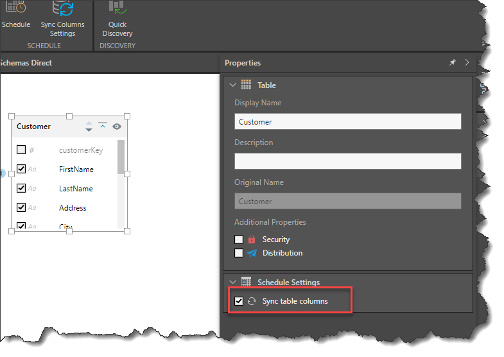Screen dimensions: 504x357
Task: Collapse the Customer table using the caret icon
Action: tap(103, 126)
